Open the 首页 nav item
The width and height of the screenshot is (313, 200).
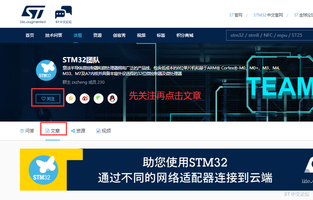point(30,35)
